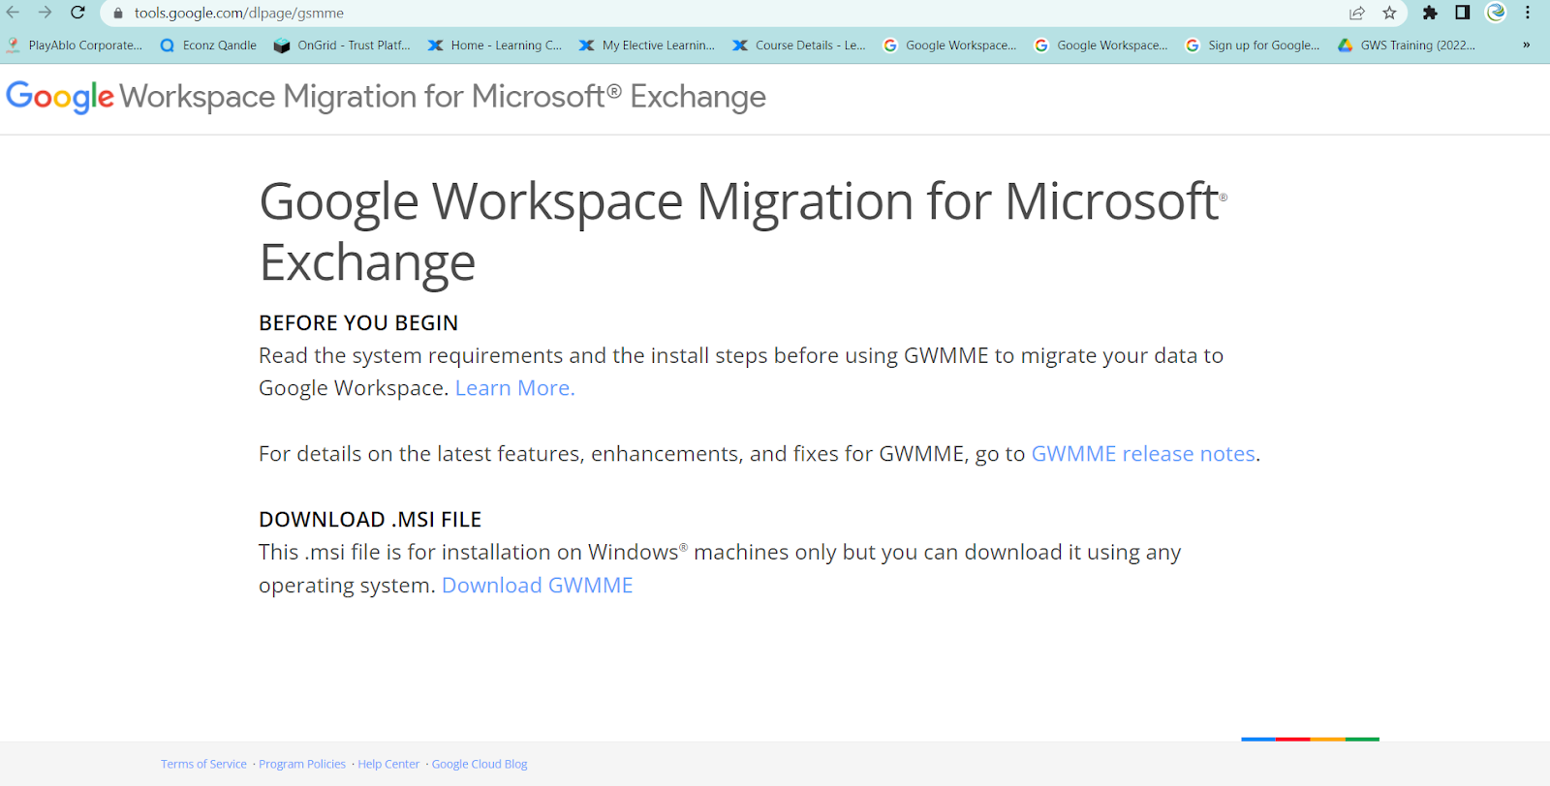The width and height of the screenshot is (1550, 786).
Task: Open the Home - Learning C... bookmark
Action: click(x=495, y=45)
